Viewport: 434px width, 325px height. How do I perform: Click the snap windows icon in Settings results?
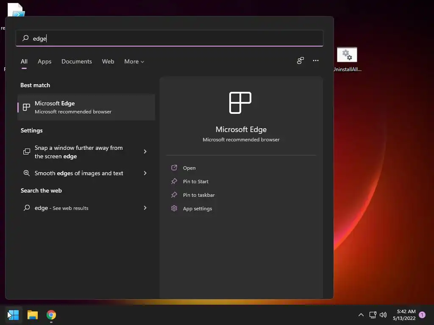(27, 151)
